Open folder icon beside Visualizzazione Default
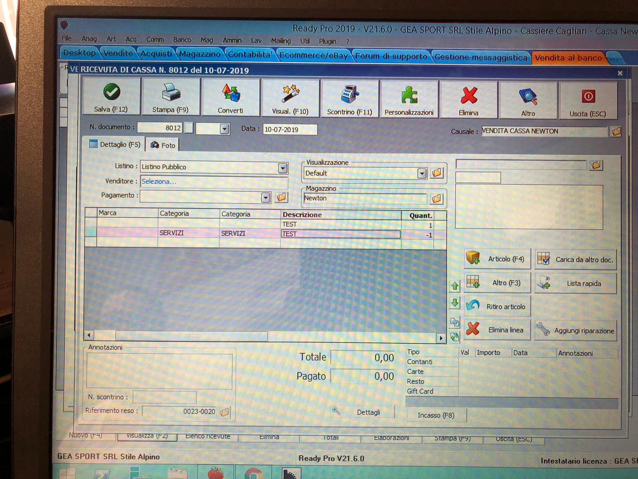This screenshot has height=479, width=638. pos(437,173)
